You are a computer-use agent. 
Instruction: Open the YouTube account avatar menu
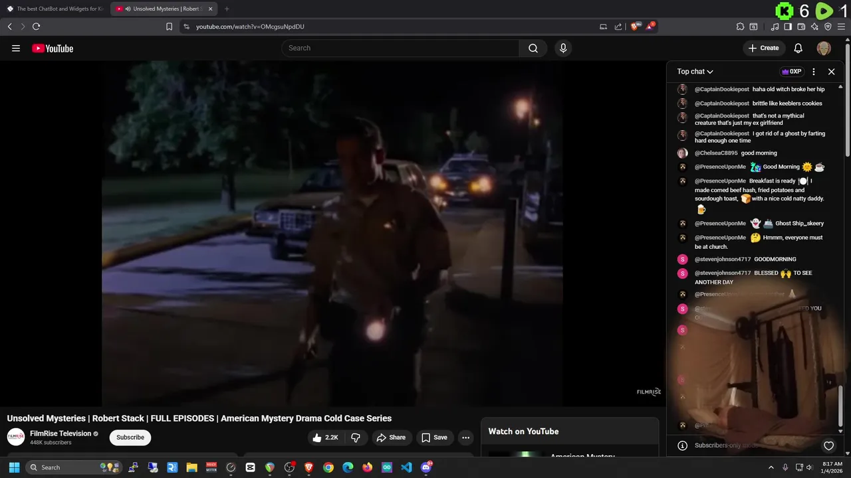click(824, 48)
